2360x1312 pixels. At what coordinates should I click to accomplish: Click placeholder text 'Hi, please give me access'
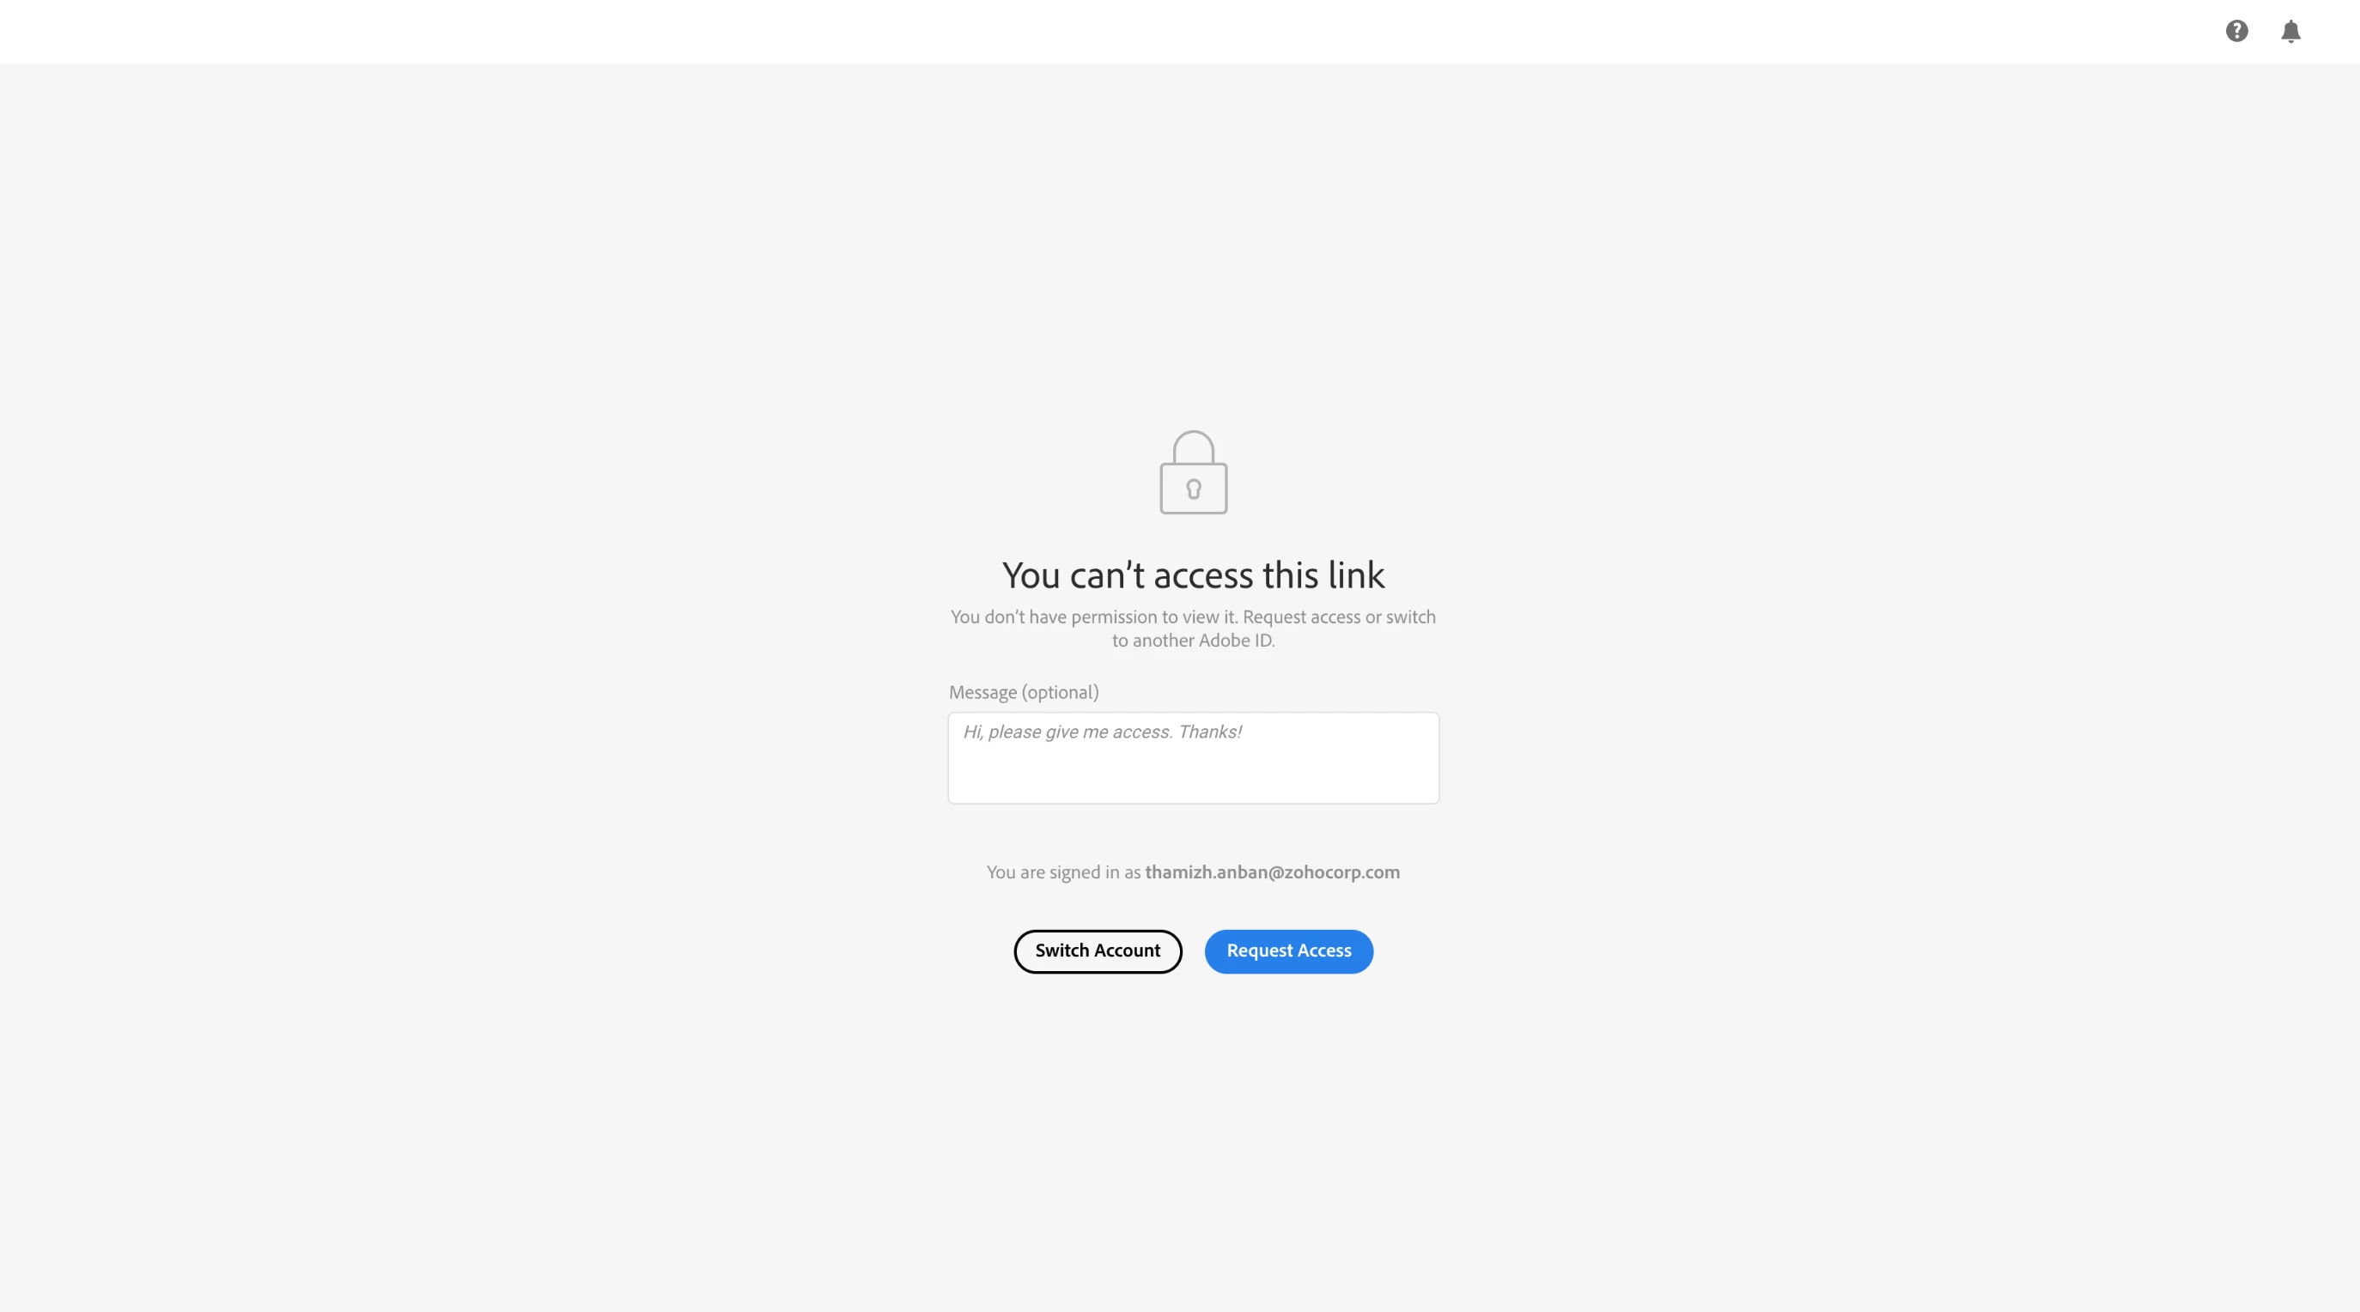[1067, 732]
